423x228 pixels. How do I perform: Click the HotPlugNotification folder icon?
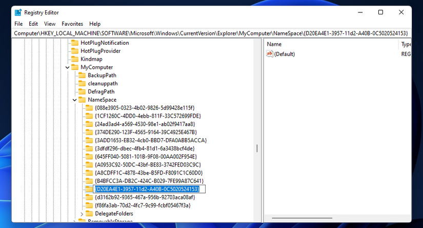click(x=75, y=43)
